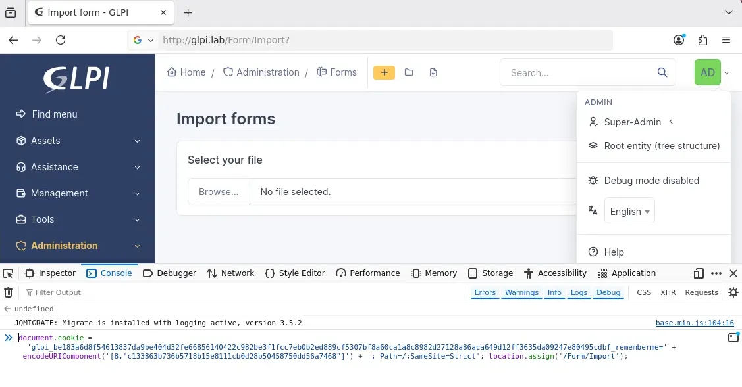Open the English language dropdown

(629, 211)
